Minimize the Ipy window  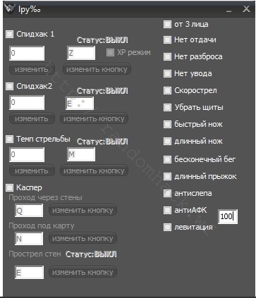tap(228, 9)
